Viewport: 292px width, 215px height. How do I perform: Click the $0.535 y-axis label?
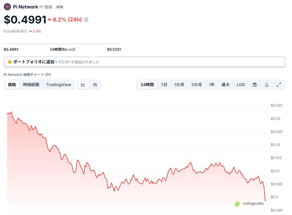[276, 105]
